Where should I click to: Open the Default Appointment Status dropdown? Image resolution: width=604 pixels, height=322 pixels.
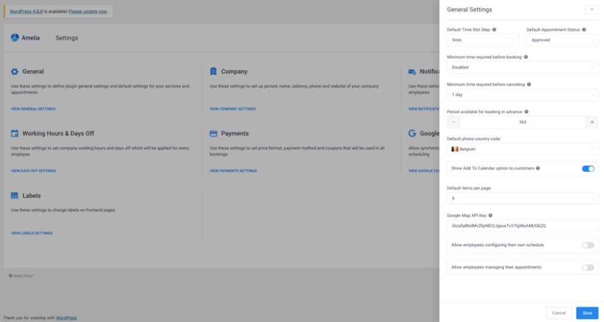coord(562,40)
